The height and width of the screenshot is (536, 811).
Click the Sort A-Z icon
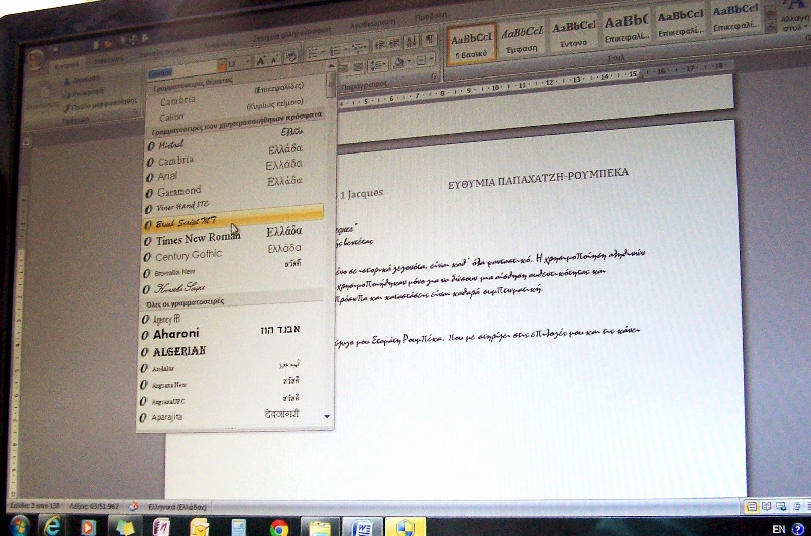pos(412,42)
